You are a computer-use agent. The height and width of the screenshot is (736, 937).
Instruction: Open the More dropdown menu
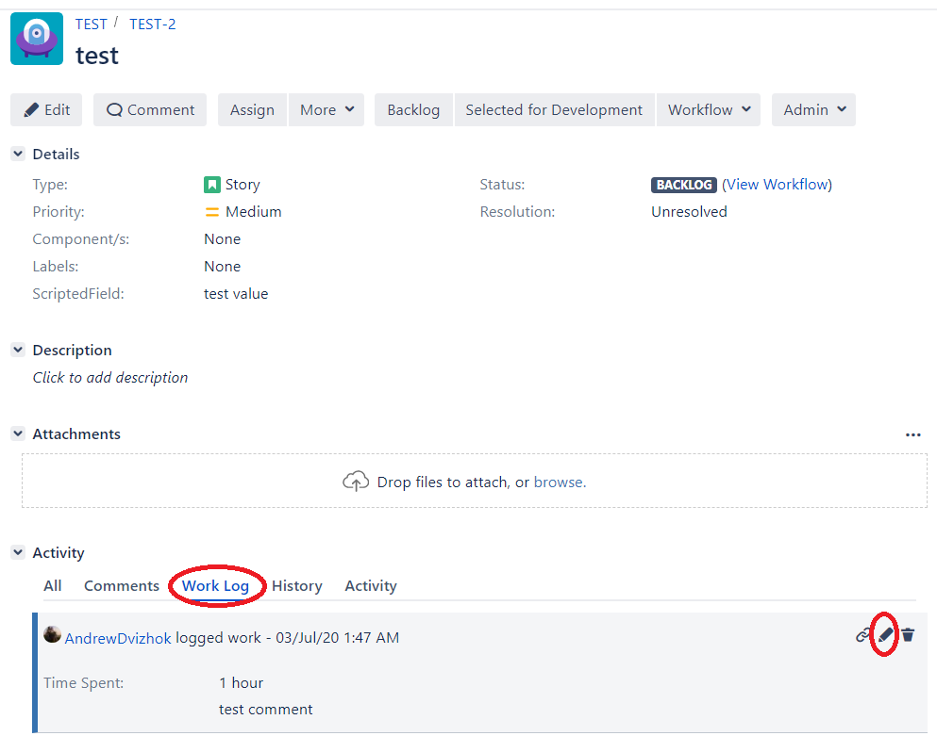tap(326, 110)
